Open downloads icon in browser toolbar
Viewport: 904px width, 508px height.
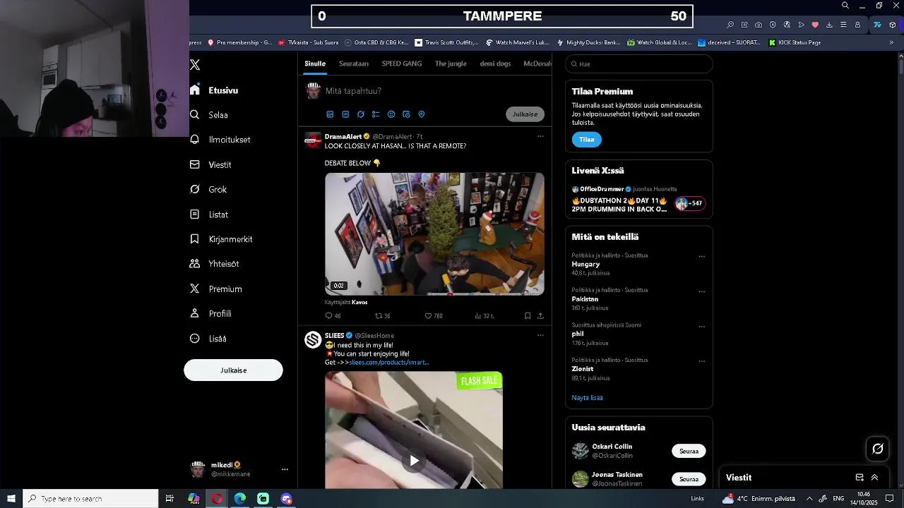pos(829,25)
